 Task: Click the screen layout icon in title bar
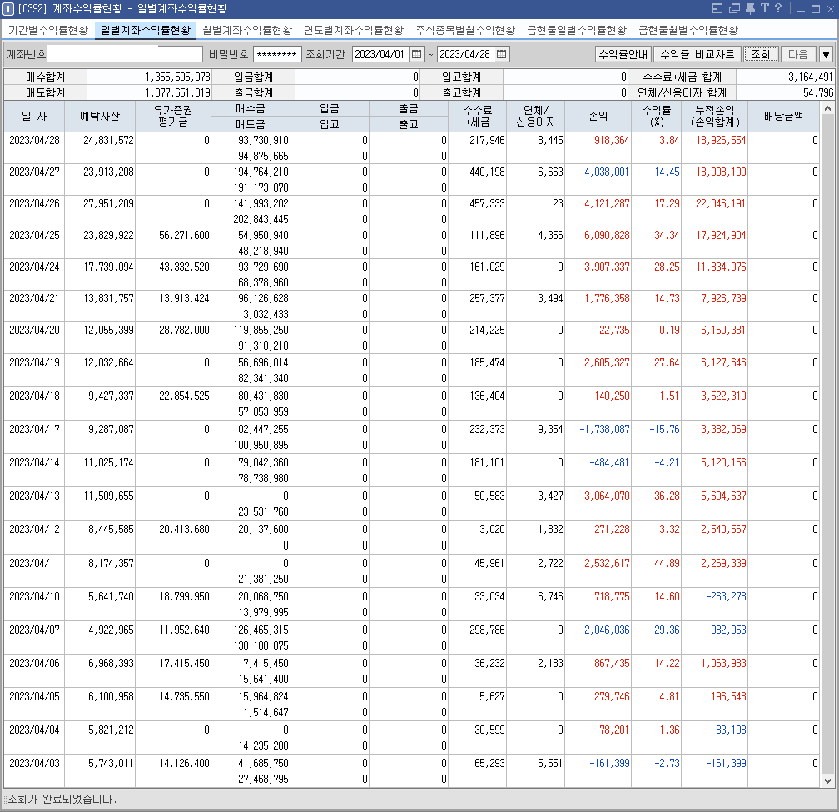[x=717, y=8]
